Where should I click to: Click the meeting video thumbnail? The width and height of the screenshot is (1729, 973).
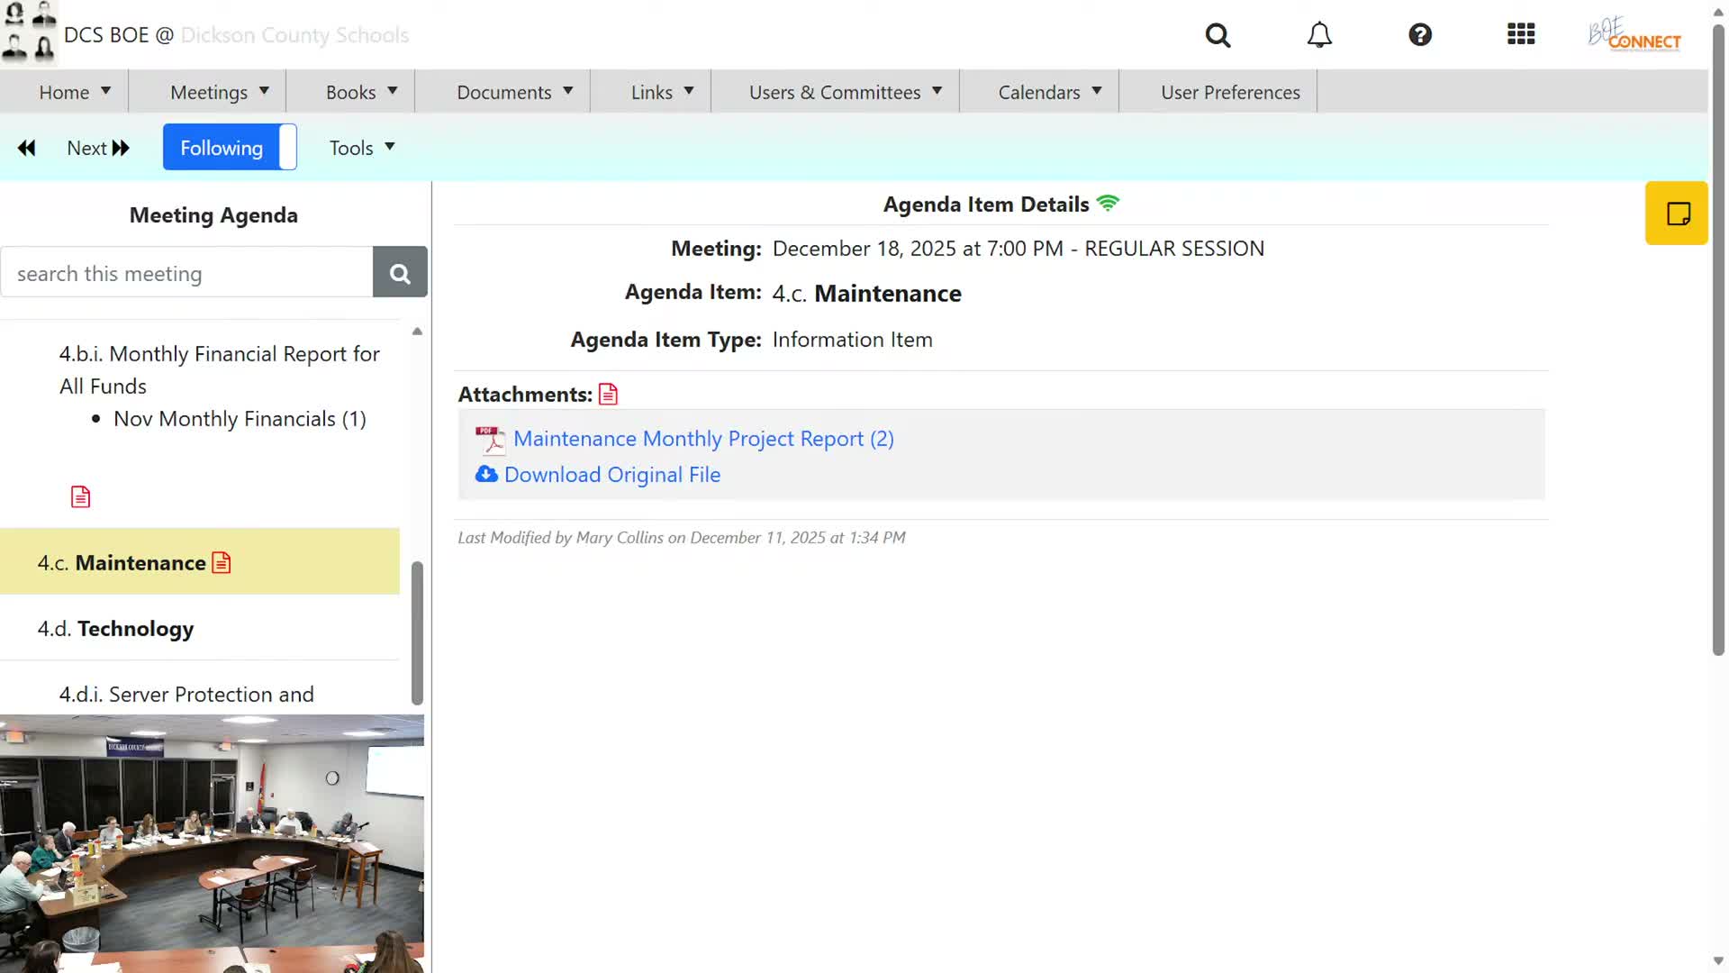point(212,843)
